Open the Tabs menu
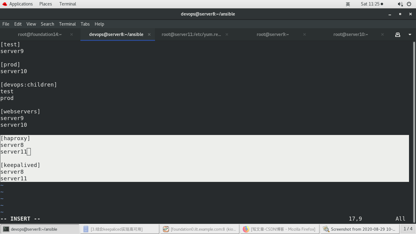 [85, 24]
